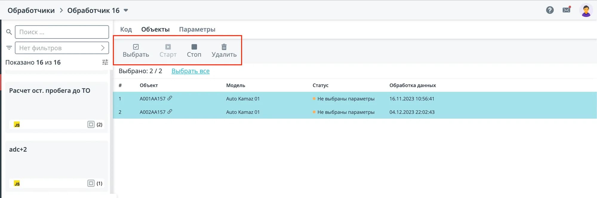Open the user profile avatar
Screen dimensions: 597x198
pos(586,10)
